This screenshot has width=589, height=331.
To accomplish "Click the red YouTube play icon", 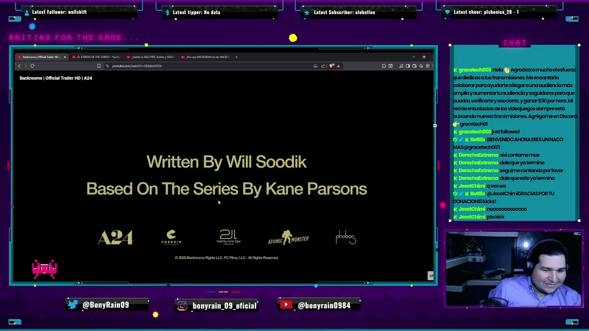I will tap(286, 305).
